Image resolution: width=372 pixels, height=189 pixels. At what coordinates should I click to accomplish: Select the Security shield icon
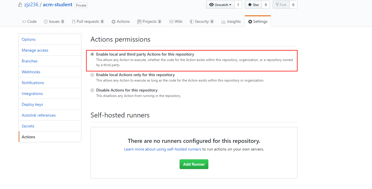point(192,21)
